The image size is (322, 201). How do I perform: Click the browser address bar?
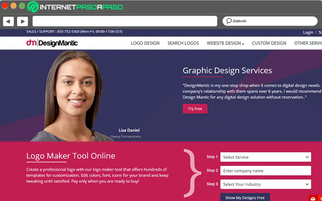point(125,21)
